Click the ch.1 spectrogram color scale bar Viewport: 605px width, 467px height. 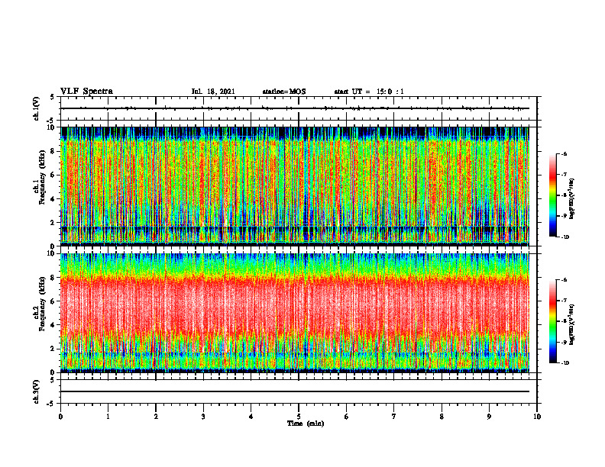point(553,195)
